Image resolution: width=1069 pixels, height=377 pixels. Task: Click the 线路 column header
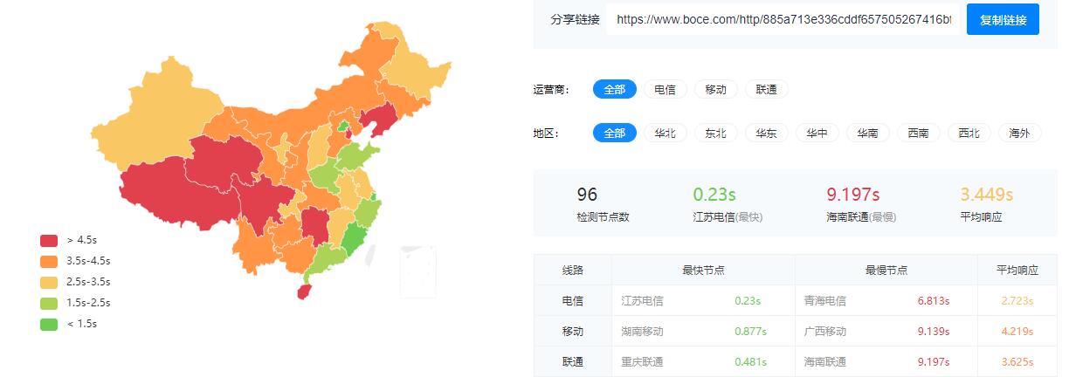pyautogui.click(x=573, y=271)
